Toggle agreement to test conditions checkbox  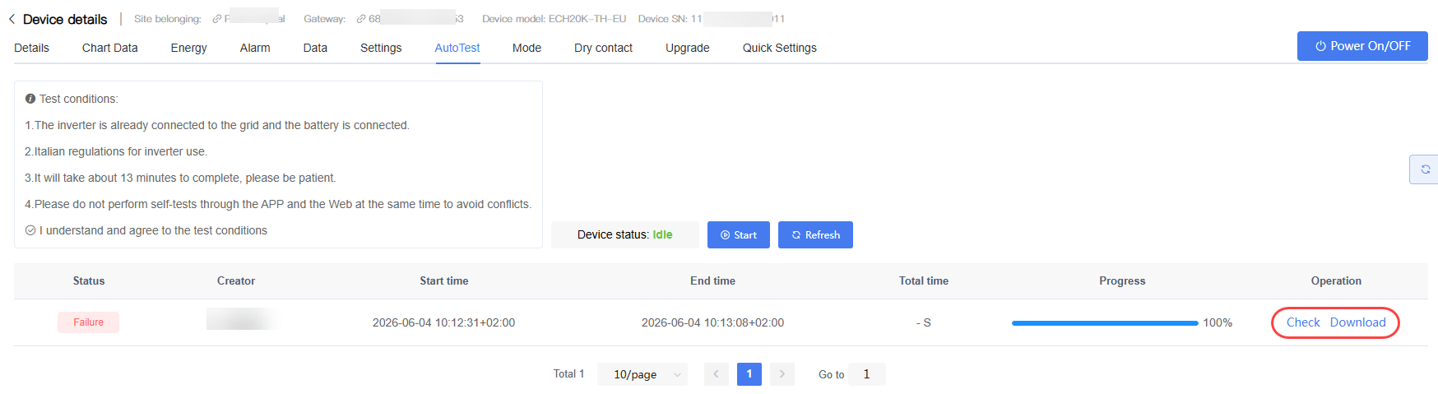point(30,230)
